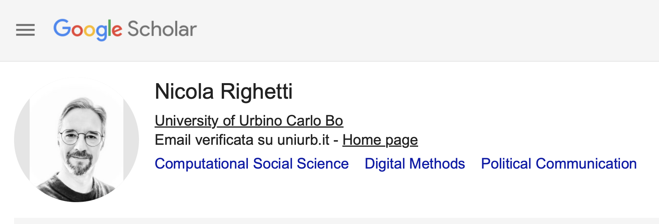Click empty area of the top header bar
This screenshot has height=224, width=659.
point(429,30)
